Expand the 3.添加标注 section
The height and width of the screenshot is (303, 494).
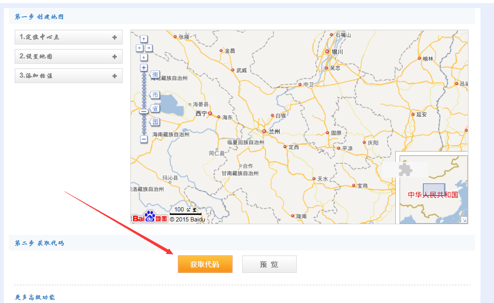(68, 76)
